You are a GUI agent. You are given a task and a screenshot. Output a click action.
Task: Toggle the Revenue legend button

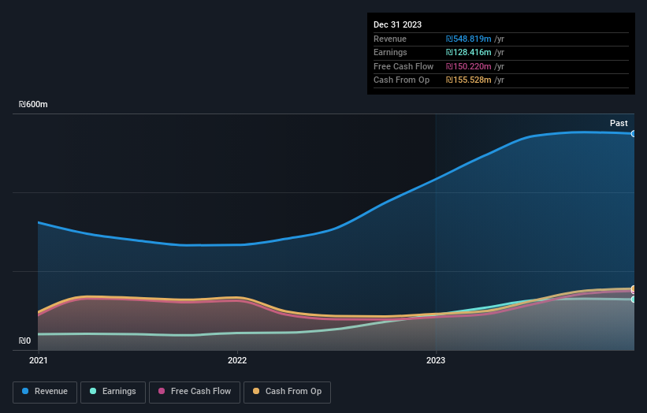coord(45,392)
